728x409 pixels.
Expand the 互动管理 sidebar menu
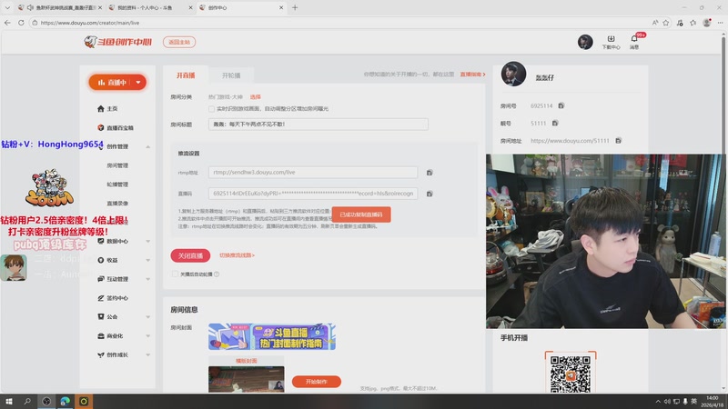[x=148, y=279]
